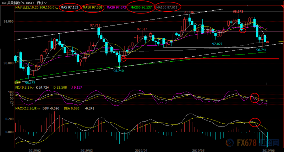Click the MA20 97.672 value
Screen dimensions: 284x152
pos(116,7)
